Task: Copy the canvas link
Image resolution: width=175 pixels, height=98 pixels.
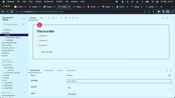Action: 171,18
